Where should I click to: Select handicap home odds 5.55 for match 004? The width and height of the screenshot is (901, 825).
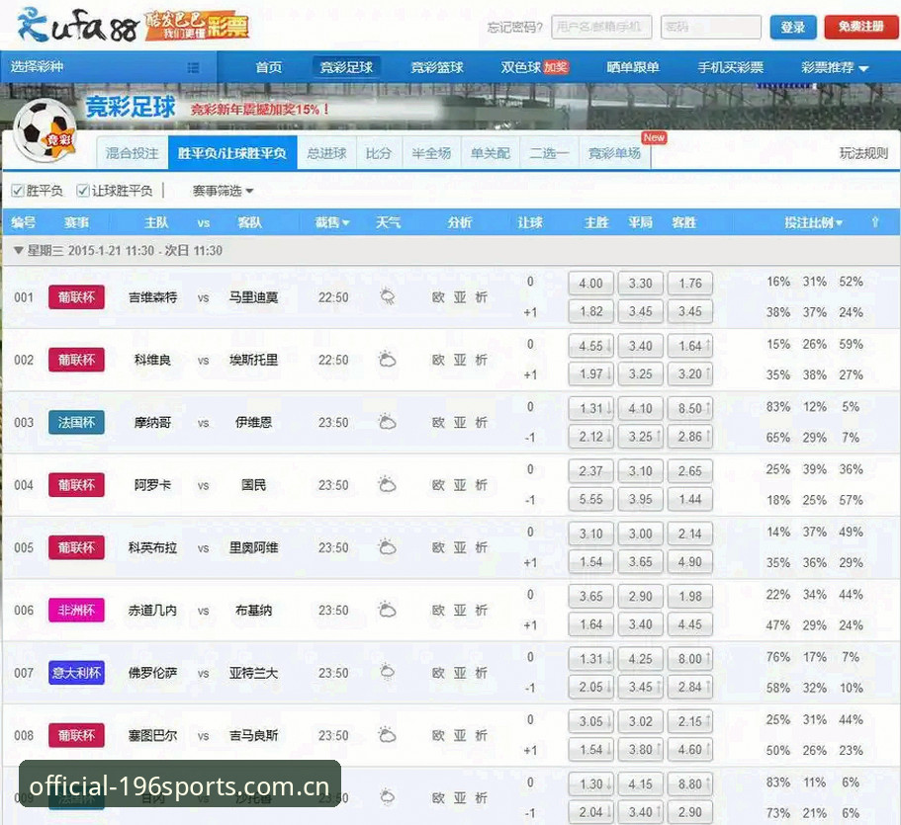590,500
